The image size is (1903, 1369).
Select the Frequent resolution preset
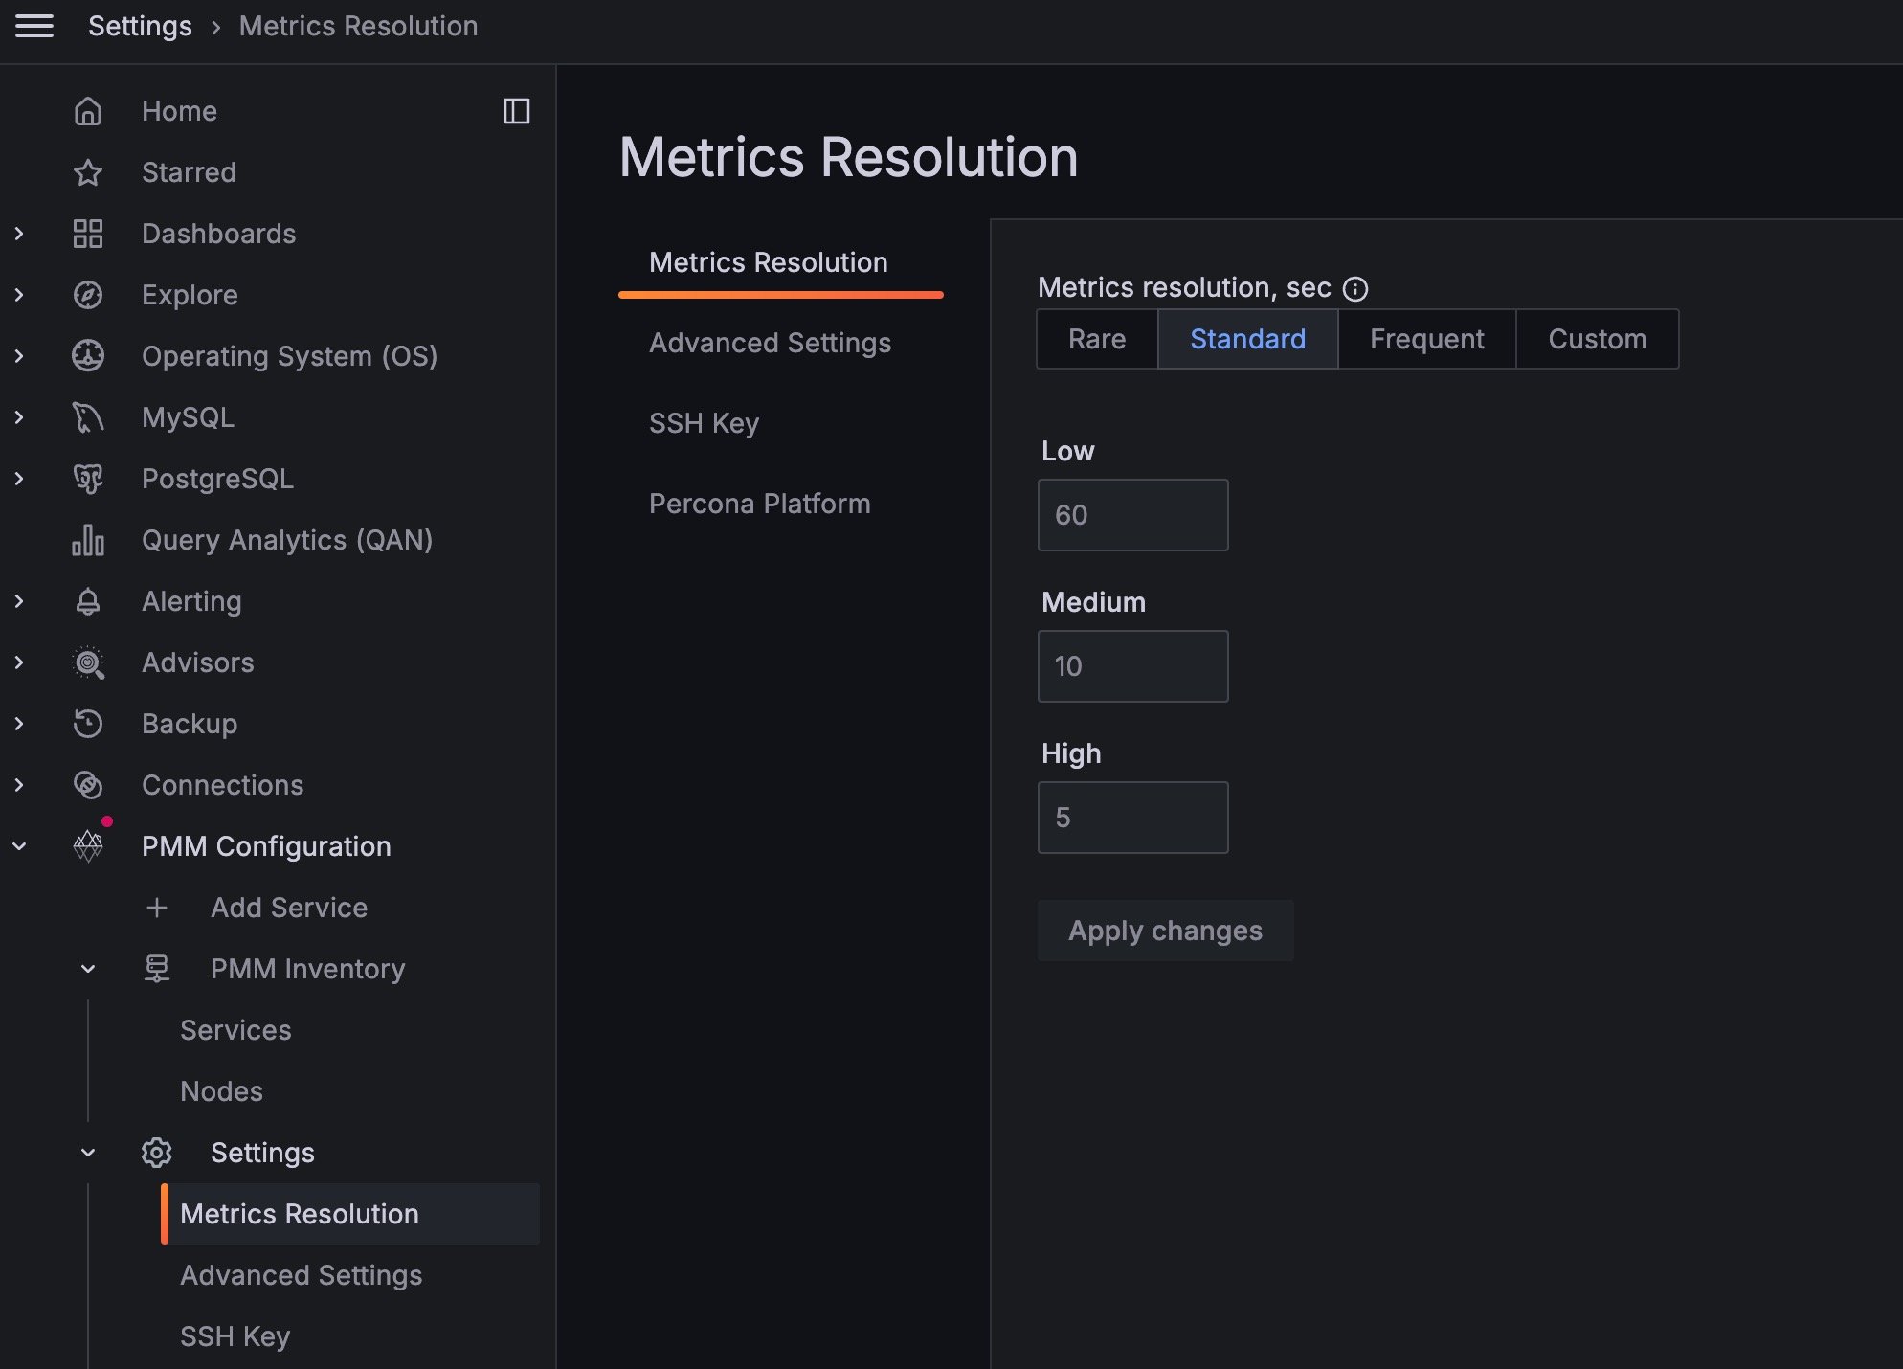1426,339
